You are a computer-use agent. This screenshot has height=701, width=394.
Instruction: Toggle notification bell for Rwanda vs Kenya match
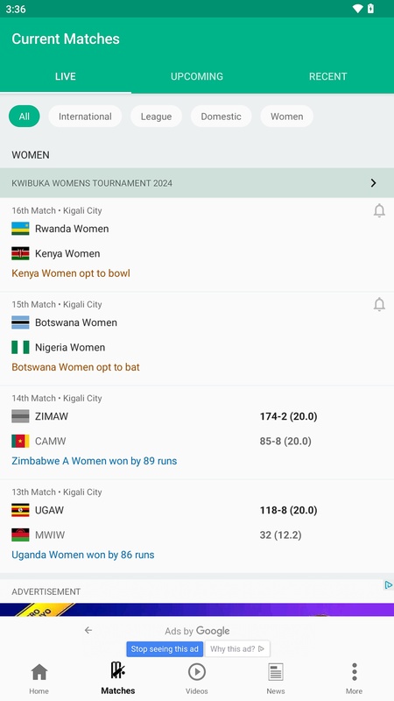(379, 210)
